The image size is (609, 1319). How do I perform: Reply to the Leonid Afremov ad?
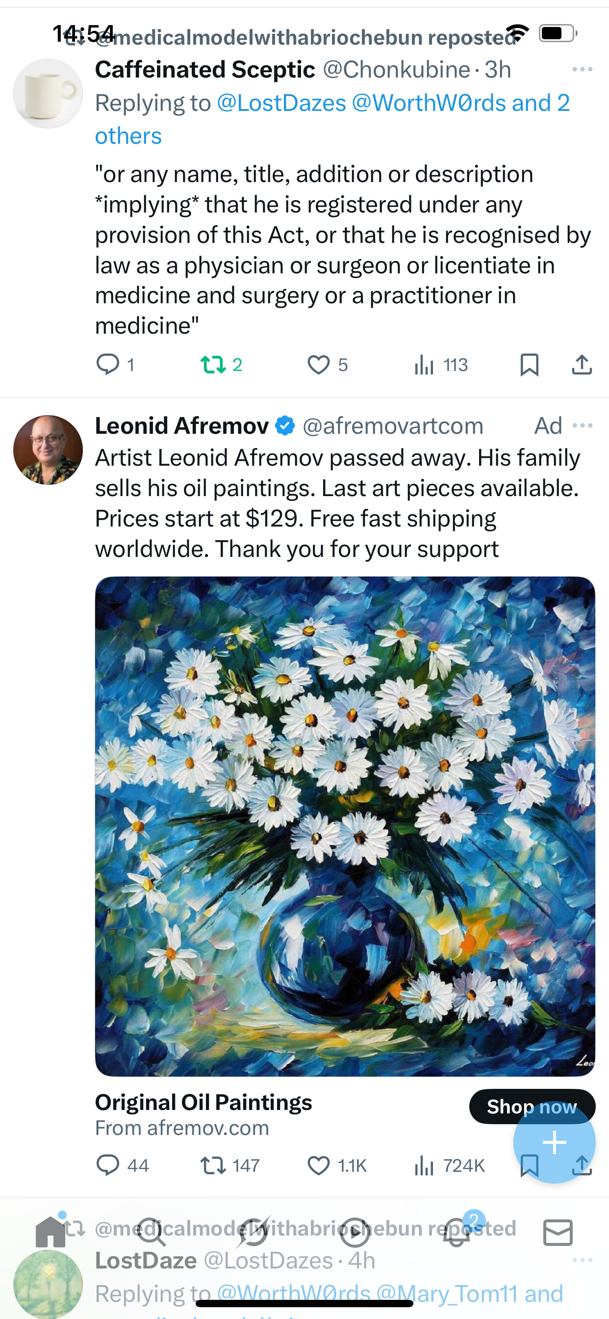pyautogui.click(x=107, y=1165)
